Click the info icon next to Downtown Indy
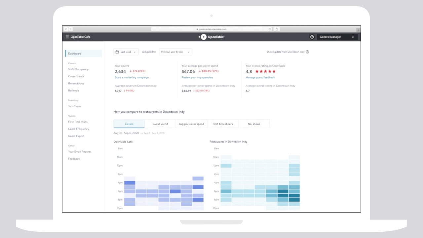 tap(307, 52)
